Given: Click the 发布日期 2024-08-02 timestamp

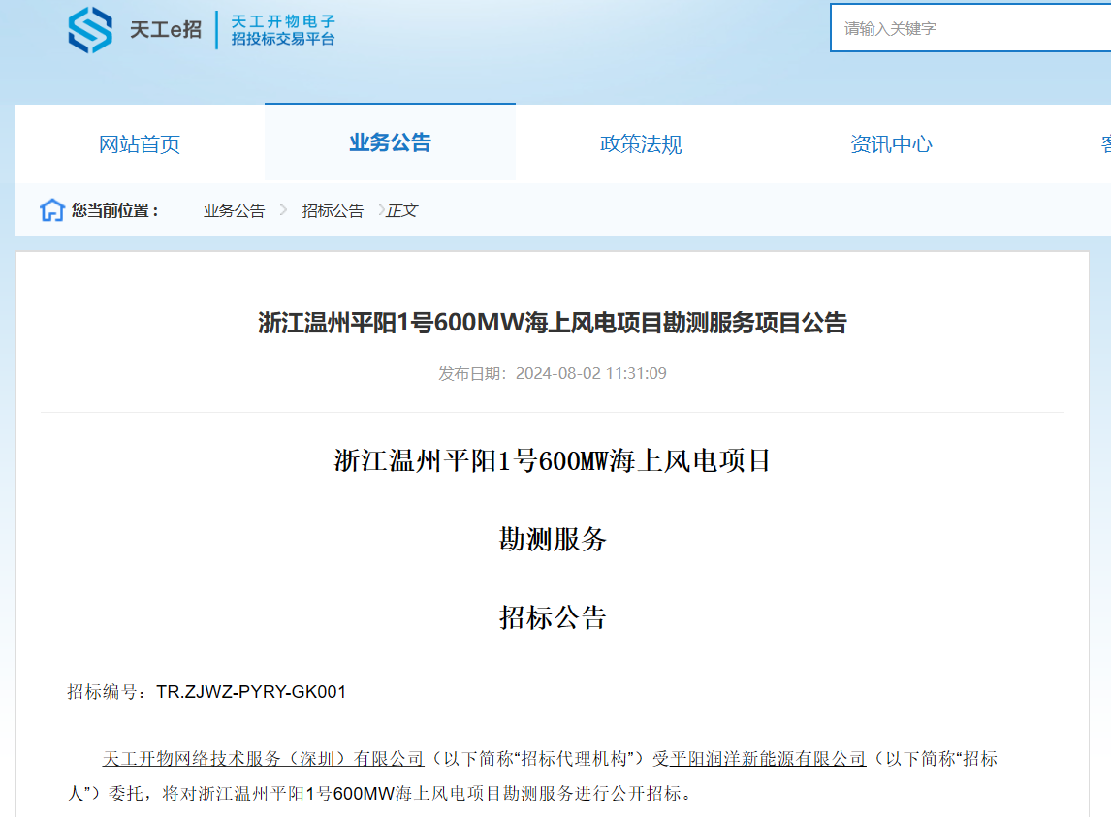Looking at the screenshot, I should pos(552,373).
